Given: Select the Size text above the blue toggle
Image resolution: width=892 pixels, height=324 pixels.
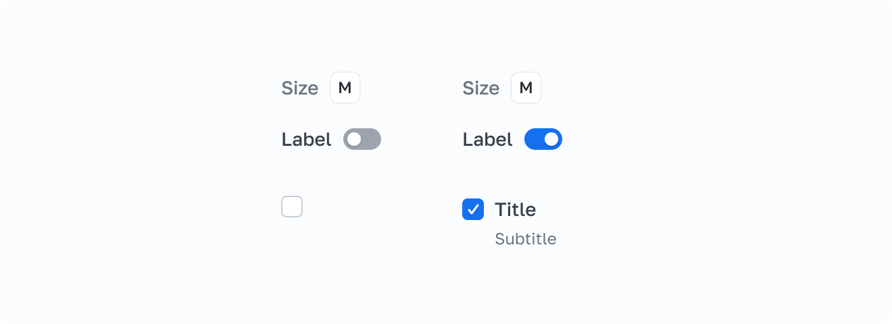Looking at the screenshot, I should pyautogui.click(x=480, y=88).
